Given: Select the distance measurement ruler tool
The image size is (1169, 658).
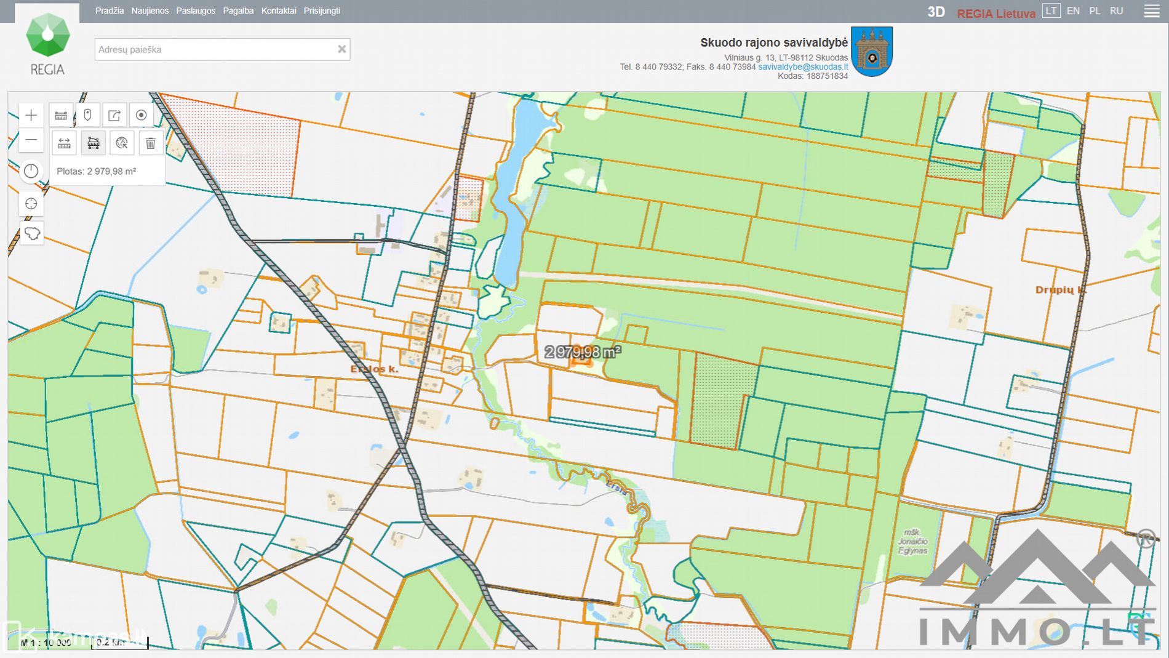Looking at the screenshot, I should pyautogui.click(x=64, y=143).
